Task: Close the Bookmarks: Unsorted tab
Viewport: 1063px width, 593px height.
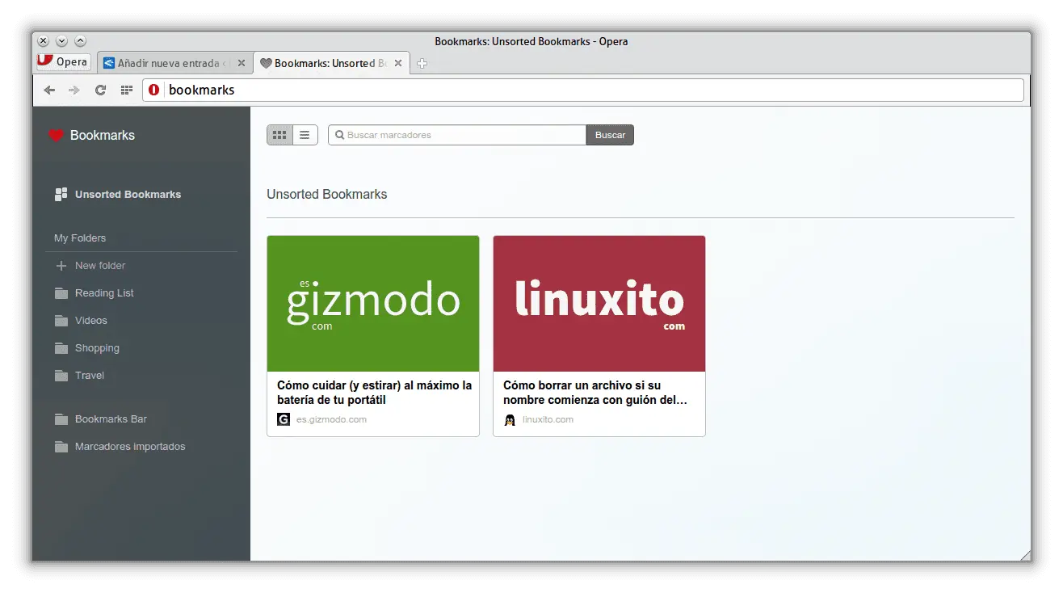Action: [x=397, y=63]
